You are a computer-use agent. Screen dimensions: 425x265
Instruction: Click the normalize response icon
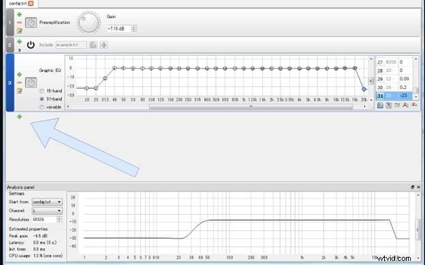coord(405,105)
